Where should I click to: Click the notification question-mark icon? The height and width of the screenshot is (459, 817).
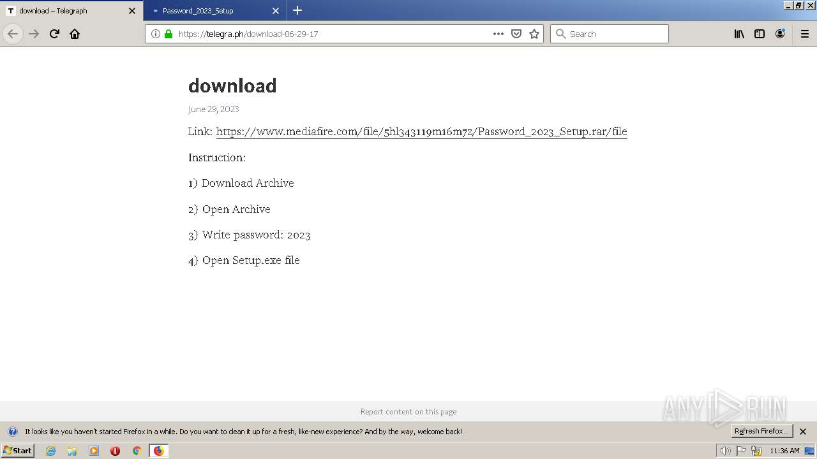12,432
